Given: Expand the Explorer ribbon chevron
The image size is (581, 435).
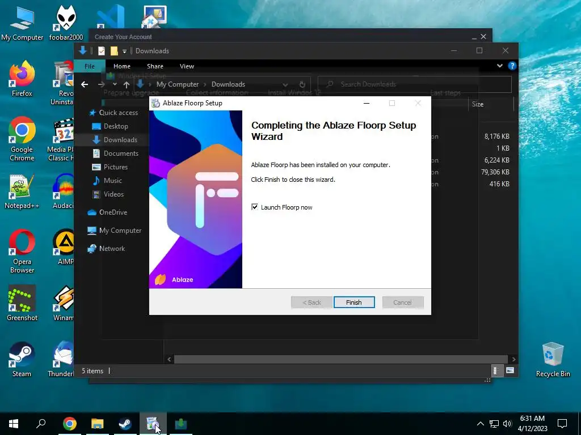Looking at the screenshot, I should 499,66.
